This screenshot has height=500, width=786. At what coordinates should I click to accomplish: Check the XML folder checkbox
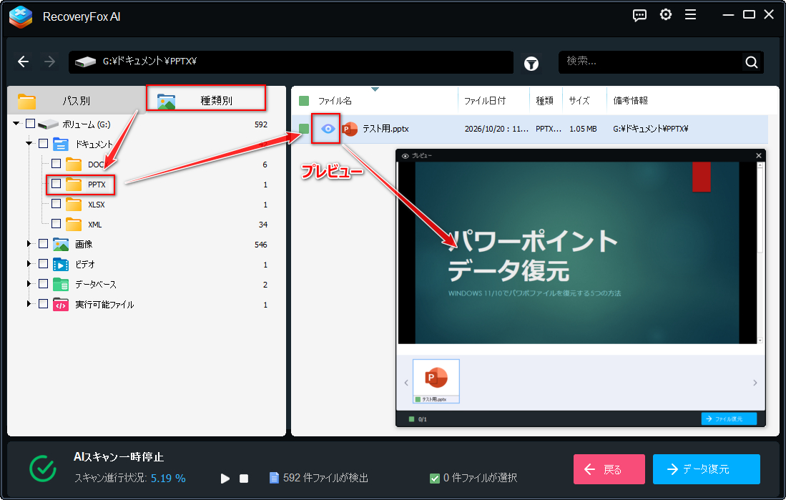click(x=56, y=224)
